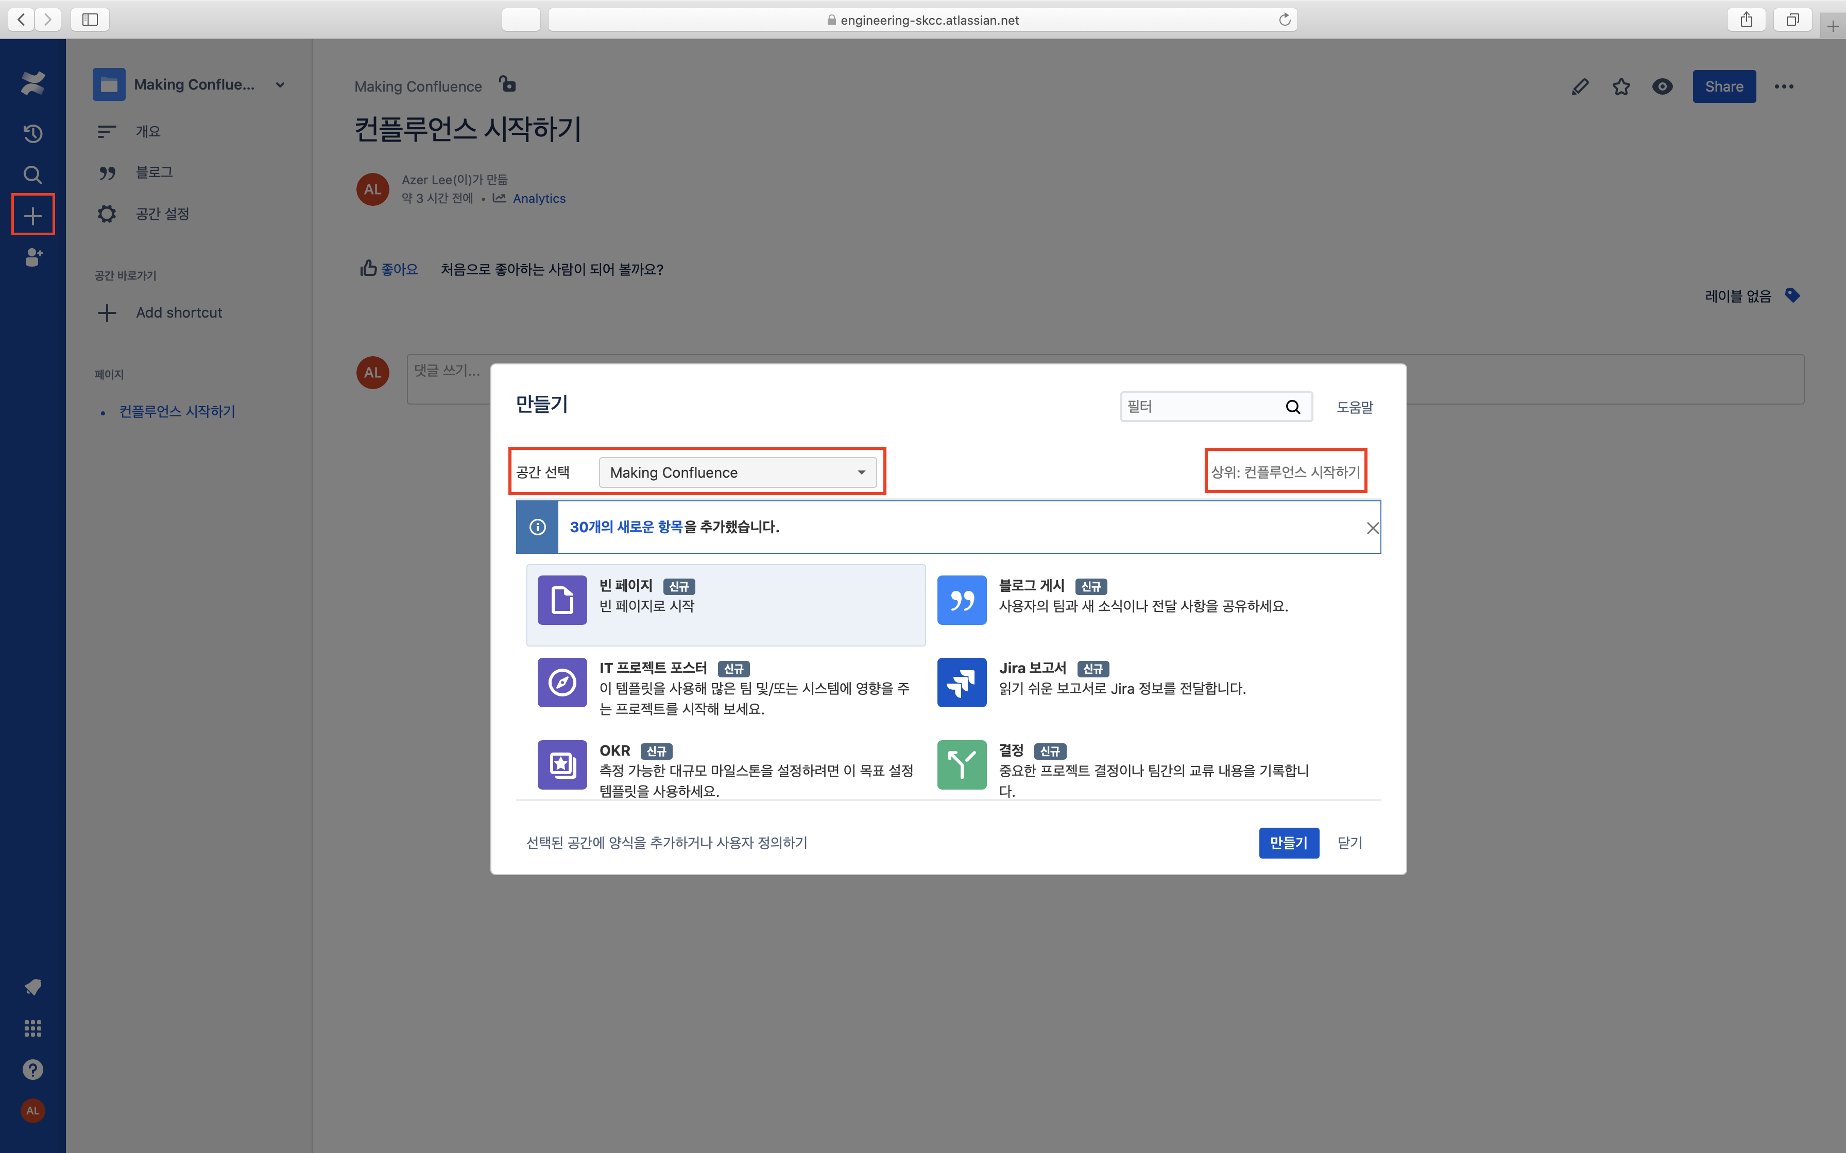This screenshot has height=1153, width=1846.
Task: Click the 레이블 없음 label text
Action: tap(1738, 296)
